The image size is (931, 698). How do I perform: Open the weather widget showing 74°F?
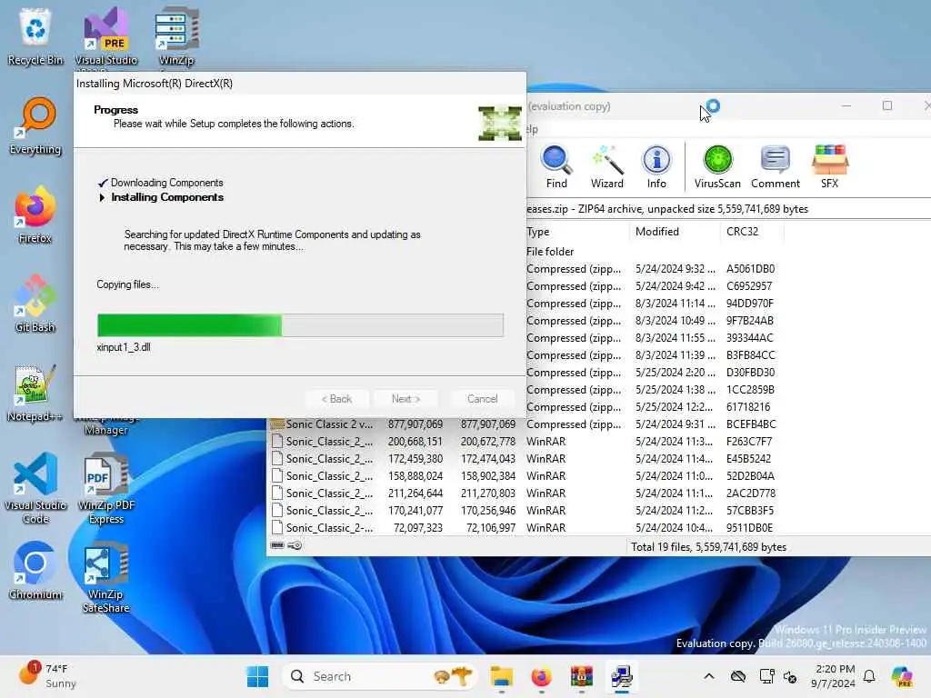tap(47, 675)
